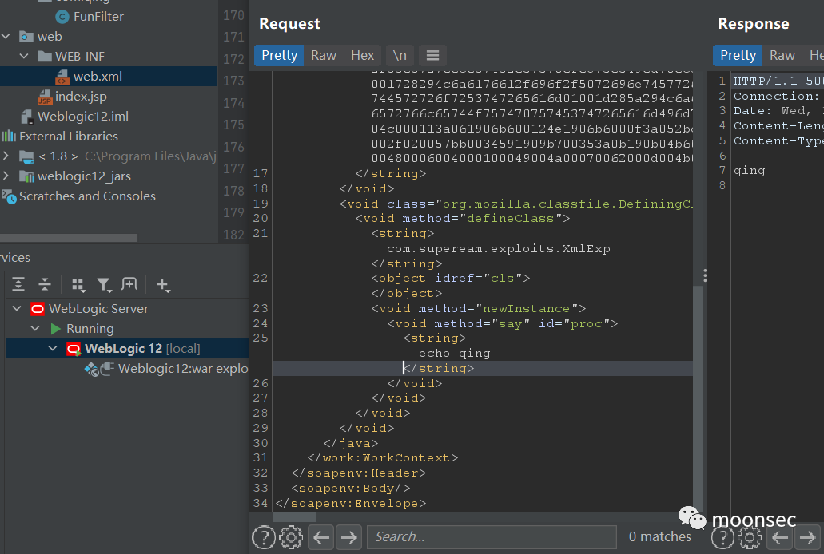The height and width of the screenshot is (554, 824).
Task: Collapse the WebLogic Server node
Action: click(x=17, y=308)
